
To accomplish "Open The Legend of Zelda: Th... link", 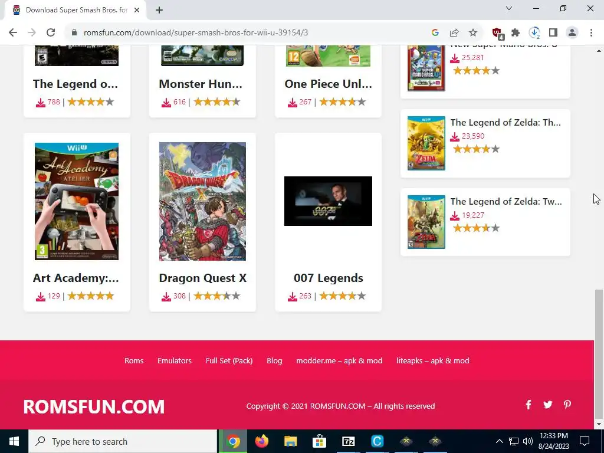I will click(x=505, y=123).
